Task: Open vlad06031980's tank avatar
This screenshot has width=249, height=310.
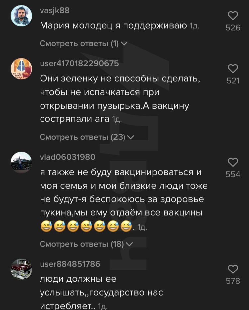Action: 21,162
